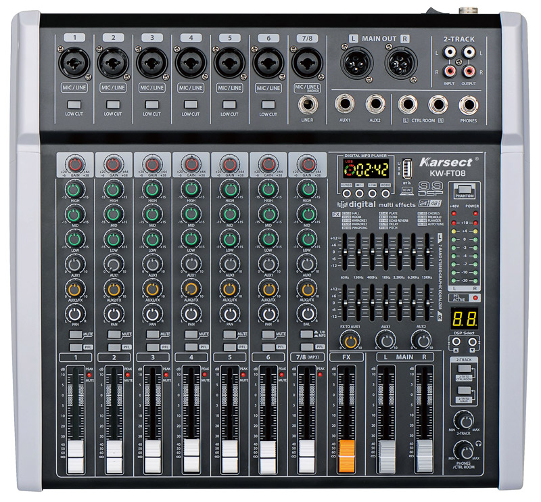541x502 pixels.
Task: Engage LOW CUT on channel 1
Action: pyautogui.click(x=74, y=105)
